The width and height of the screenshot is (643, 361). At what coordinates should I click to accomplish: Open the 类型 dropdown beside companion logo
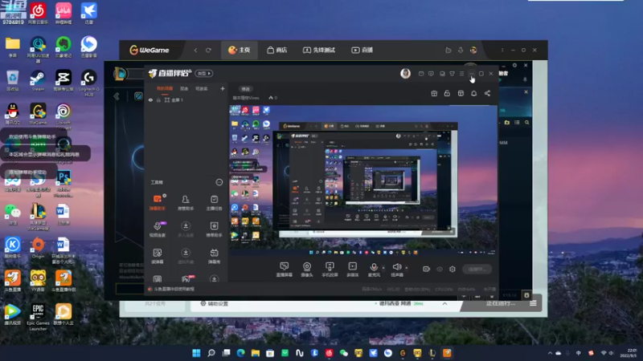(204, 73)
